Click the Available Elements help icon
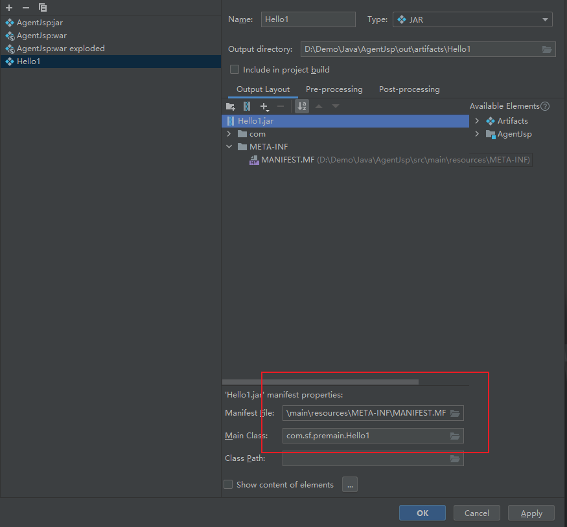Screen dimensions: 567x527 coord(545,106)
